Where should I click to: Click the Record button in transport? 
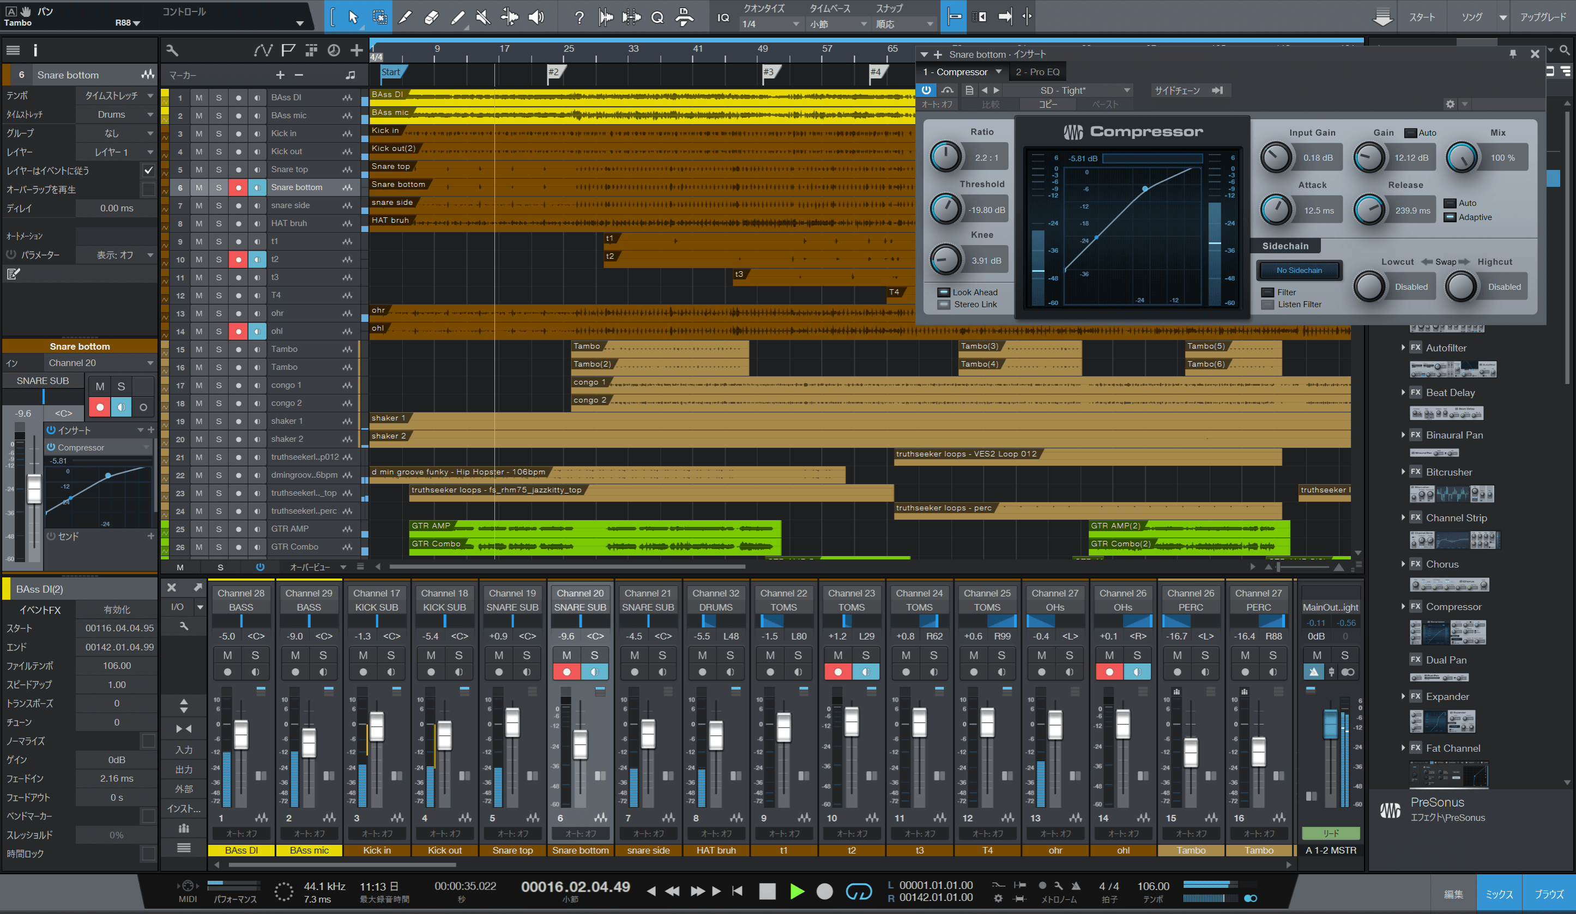(825, 891)
